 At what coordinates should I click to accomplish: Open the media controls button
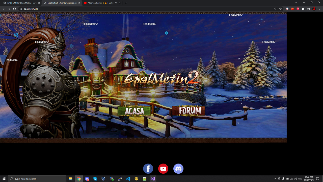309,9
